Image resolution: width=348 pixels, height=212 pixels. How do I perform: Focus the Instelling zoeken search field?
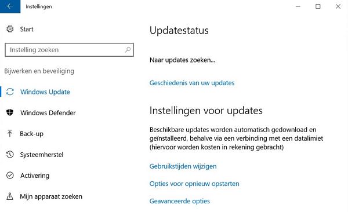tap(69, 50)
